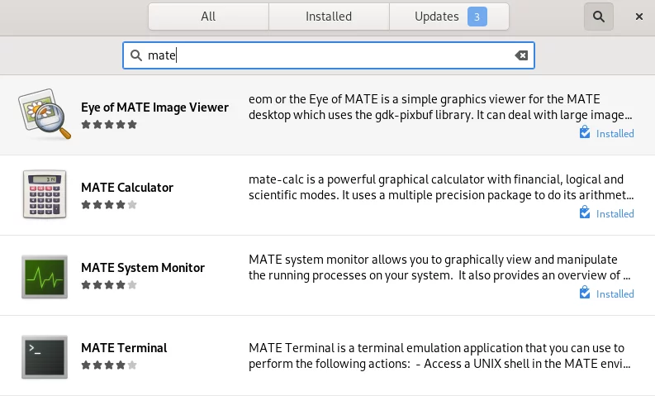This screenshot has height=396, width=655.
Task: Click the installed badge icon for MATE System Monitor
Action: click(585, 293)
